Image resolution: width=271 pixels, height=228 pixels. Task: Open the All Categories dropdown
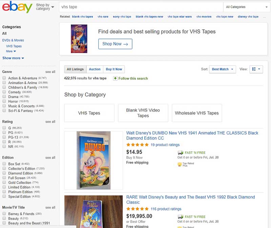pos(246,7)
